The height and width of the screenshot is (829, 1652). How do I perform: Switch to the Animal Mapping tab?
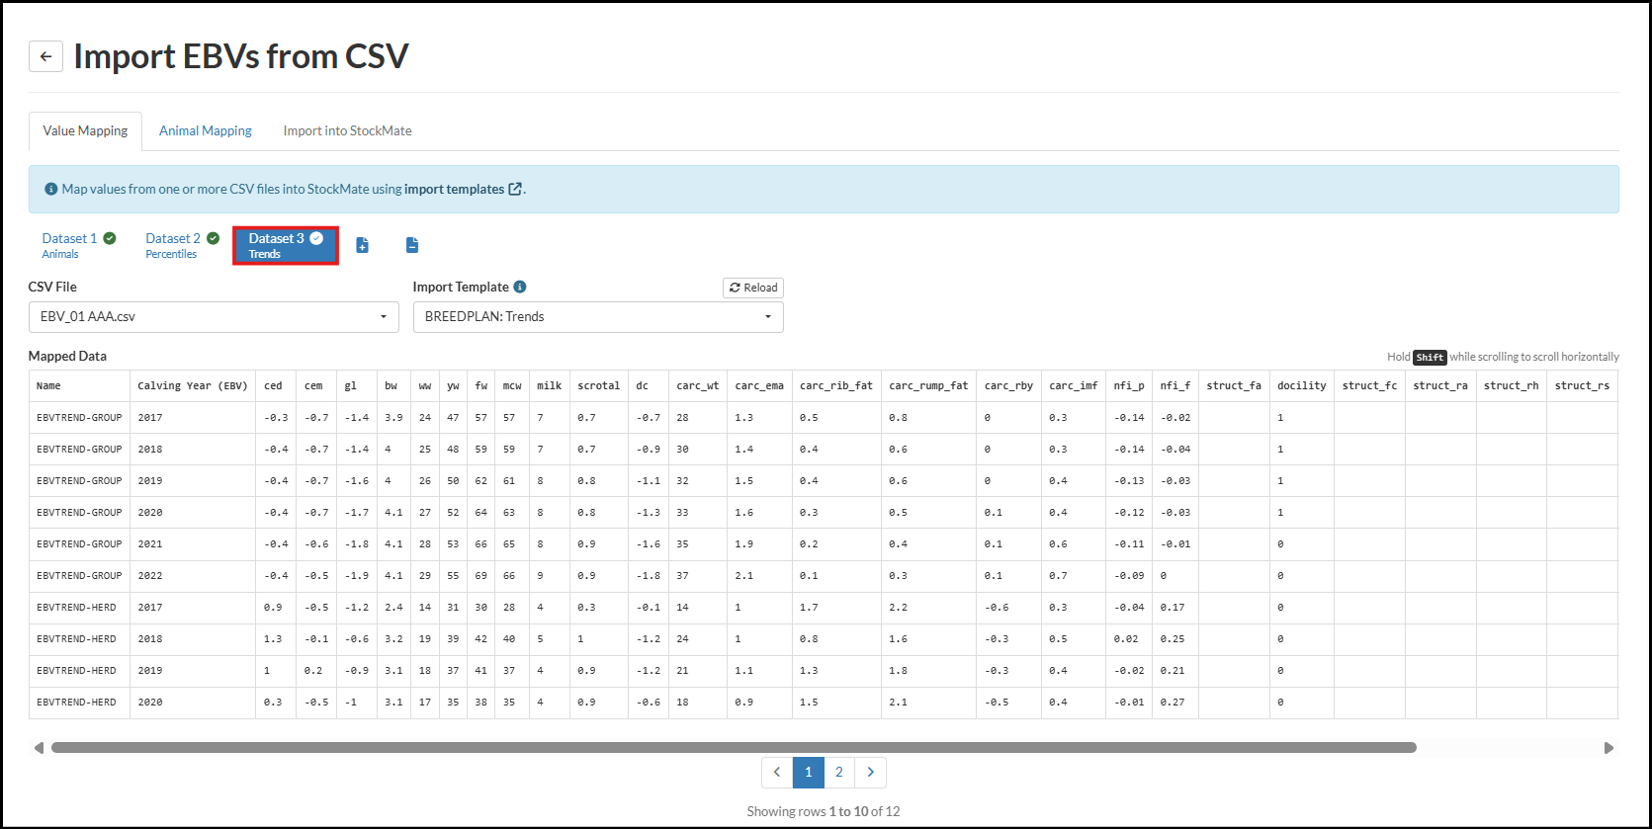[206, 130]
